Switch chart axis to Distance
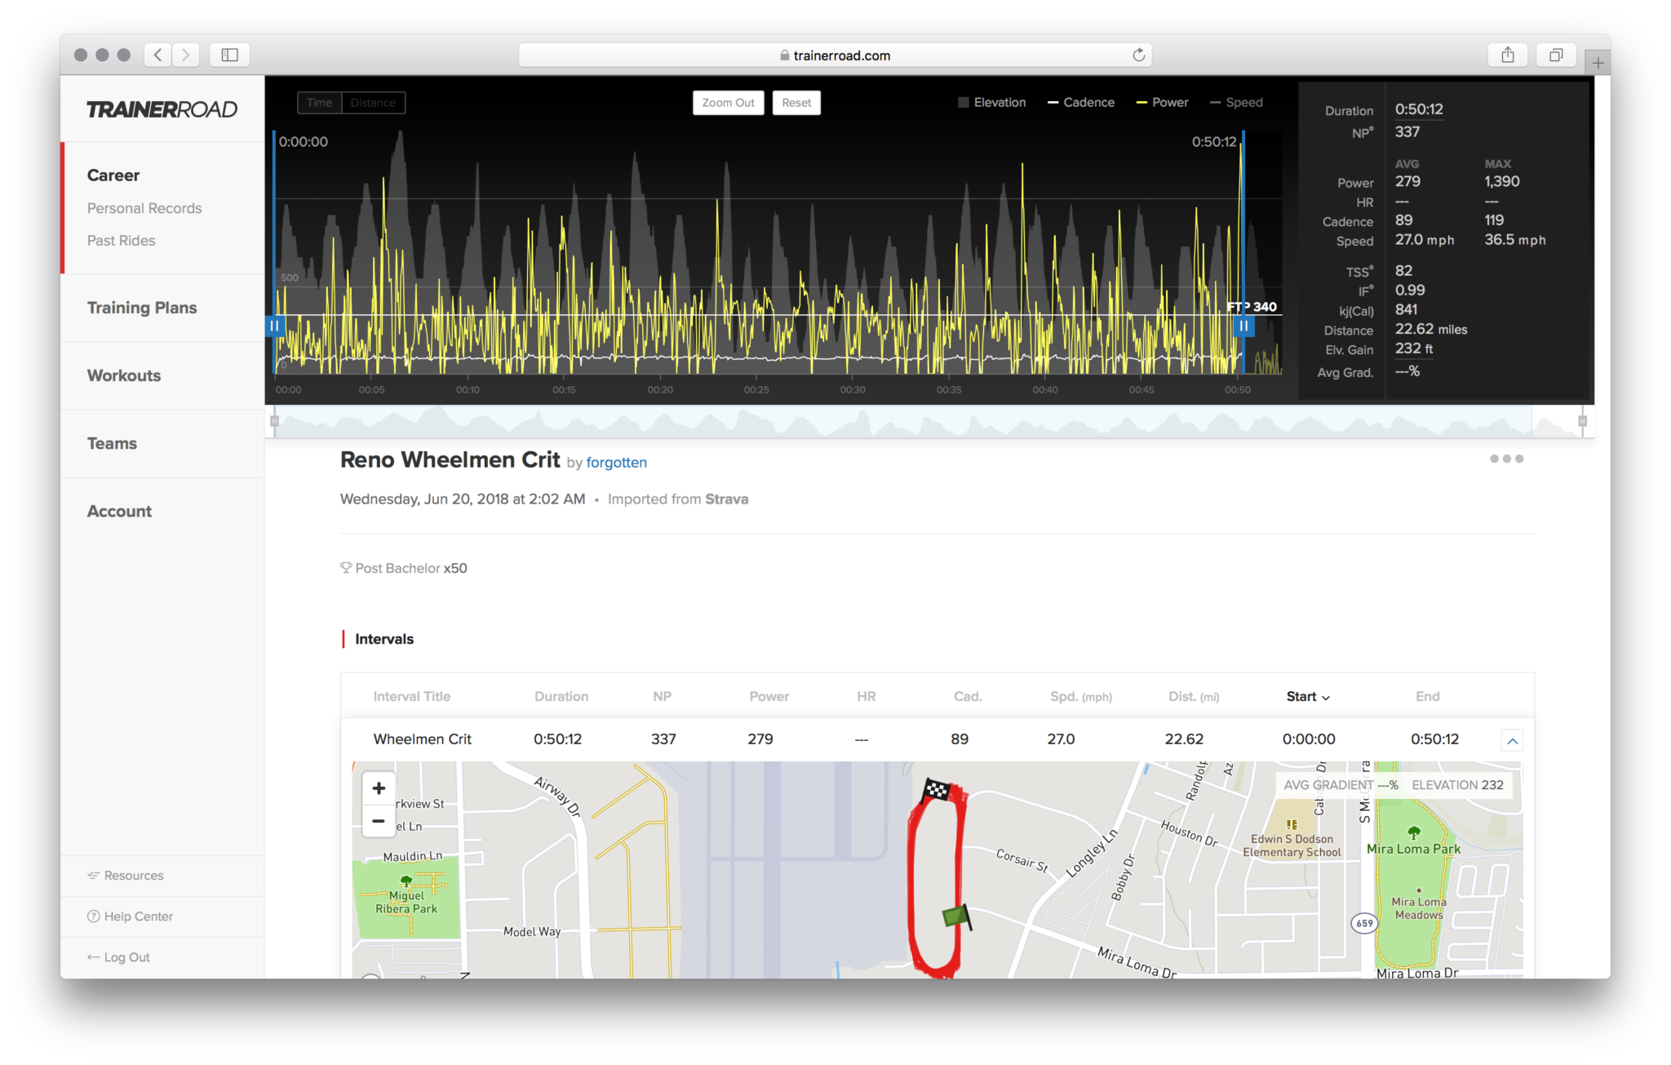Screen dimensions: 1671x1065 (x=373, y=103)
